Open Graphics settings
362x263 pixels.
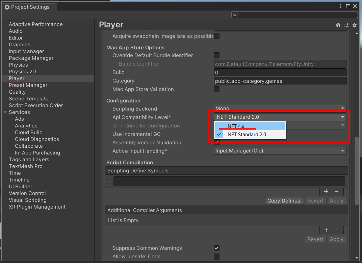pos(19,45)
